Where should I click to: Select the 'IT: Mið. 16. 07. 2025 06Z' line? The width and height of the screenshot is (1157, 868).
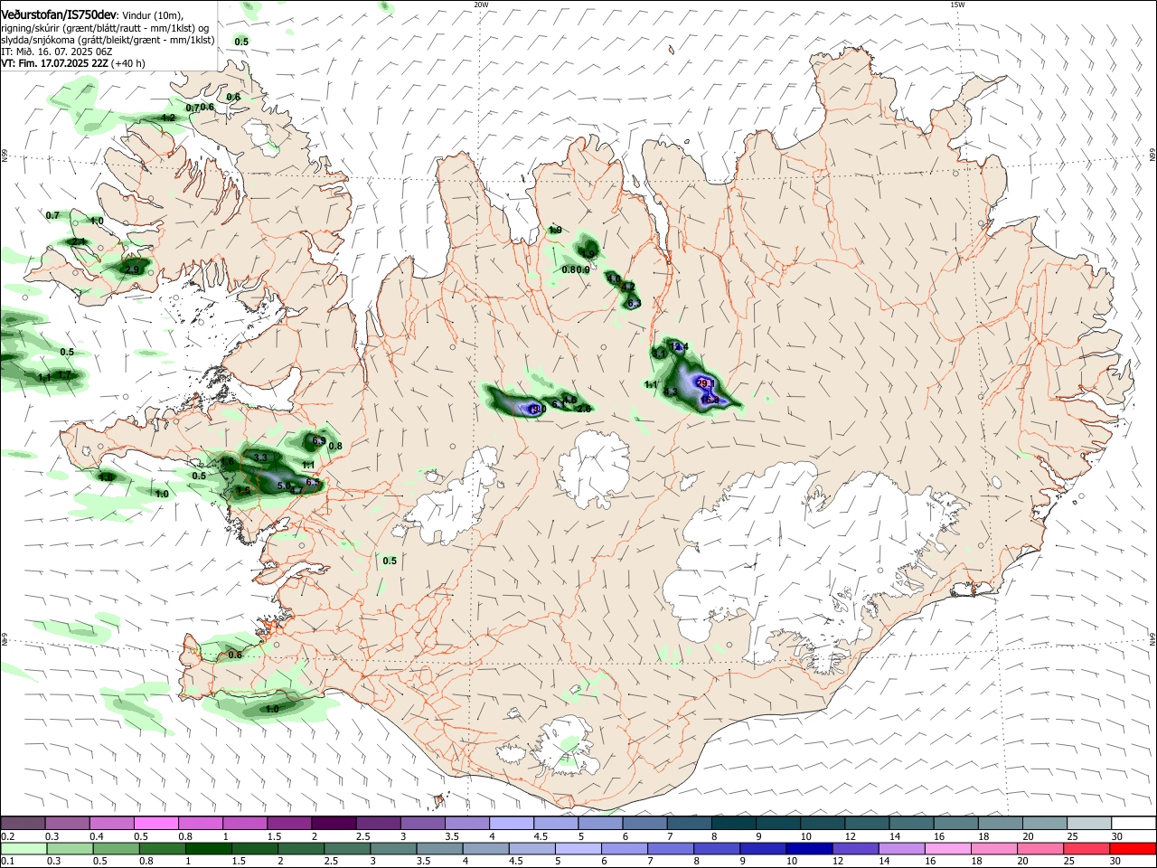point(57,52)
